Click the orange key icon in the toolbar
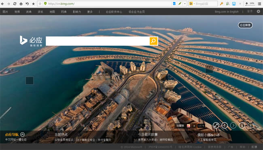 (221, 4)
